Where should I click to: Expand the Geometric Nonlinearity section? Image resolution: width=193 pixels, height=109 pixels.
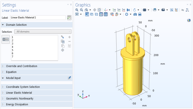point(37,98)
